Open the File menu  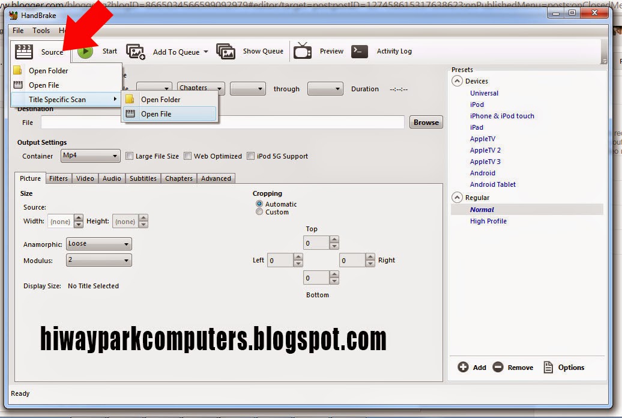pos(18,31)
